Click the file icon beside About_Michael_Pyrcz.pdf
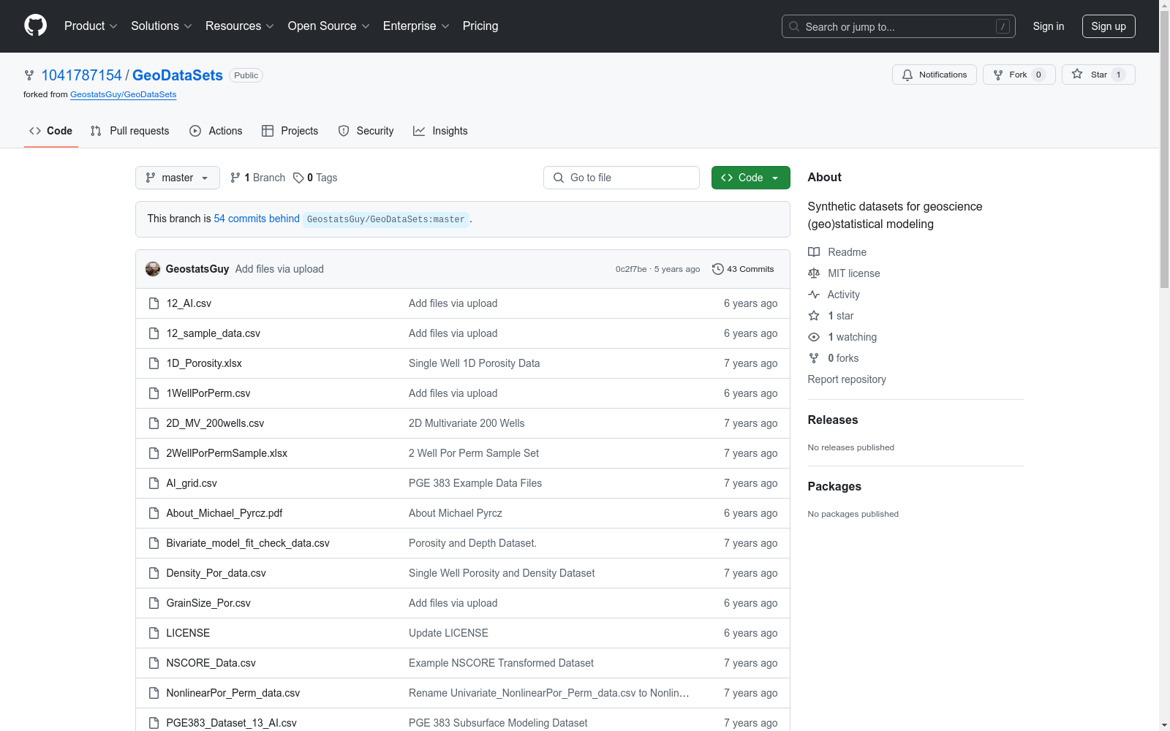Screen dimensions: 1170x731 tap(154, 513)
